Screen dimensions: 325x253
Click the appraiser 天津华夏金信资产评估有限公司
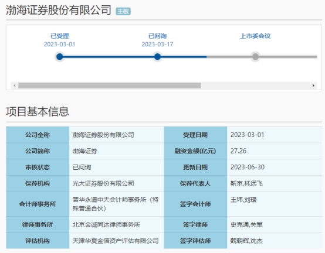tap(116, 241)
